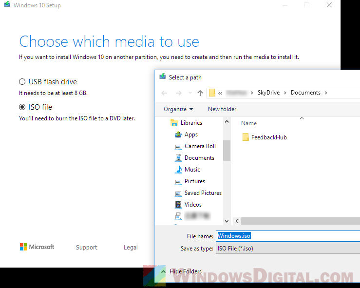Viewport: 360px width, 288px height.
Task: Open the Apps library
Action: tap(191, 134)
